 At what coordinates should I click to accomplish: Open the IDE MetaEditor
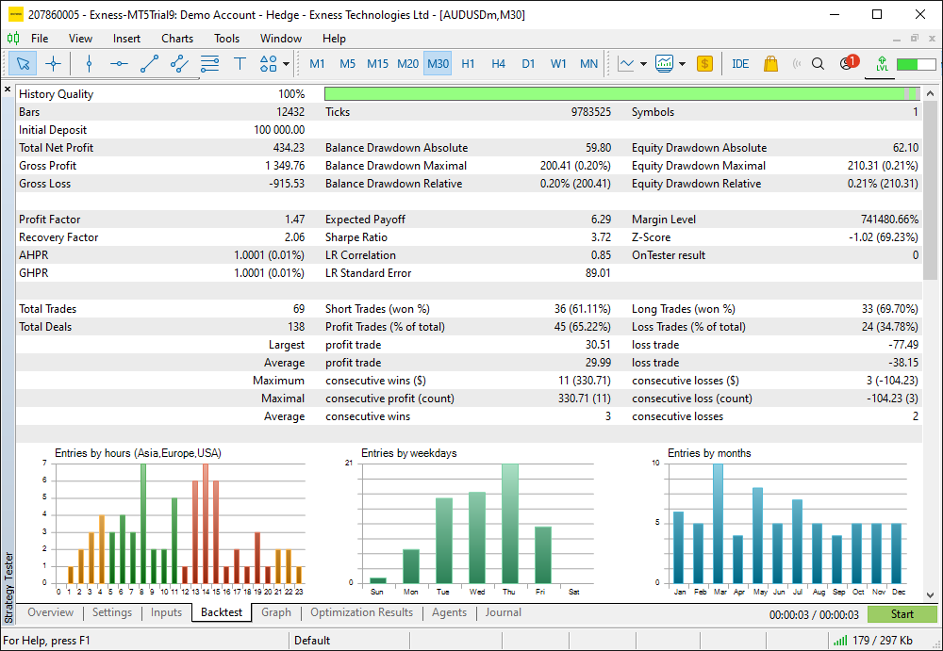(739, 63)
